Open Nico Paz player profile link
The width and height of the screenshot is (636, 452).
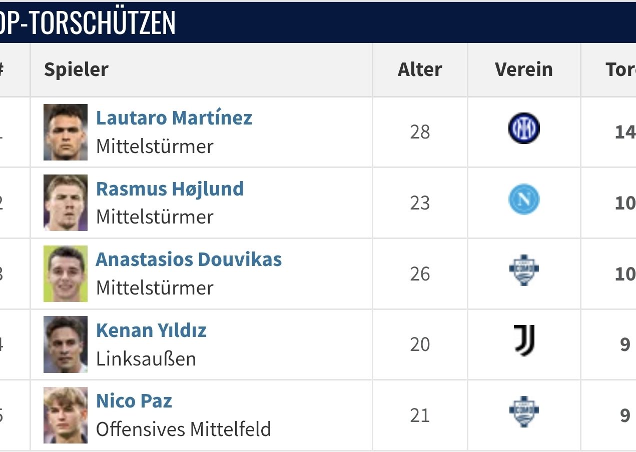pos(134,401)
